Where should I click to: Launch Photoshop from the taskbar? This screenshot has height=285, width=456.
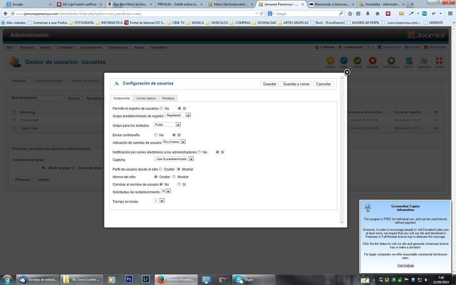tap(129, 279)
